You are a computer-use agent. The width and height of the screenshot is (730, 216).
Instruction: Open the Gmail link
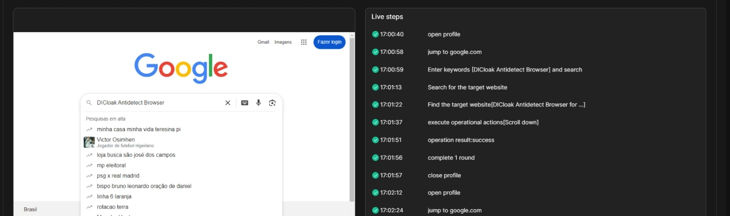263,42
